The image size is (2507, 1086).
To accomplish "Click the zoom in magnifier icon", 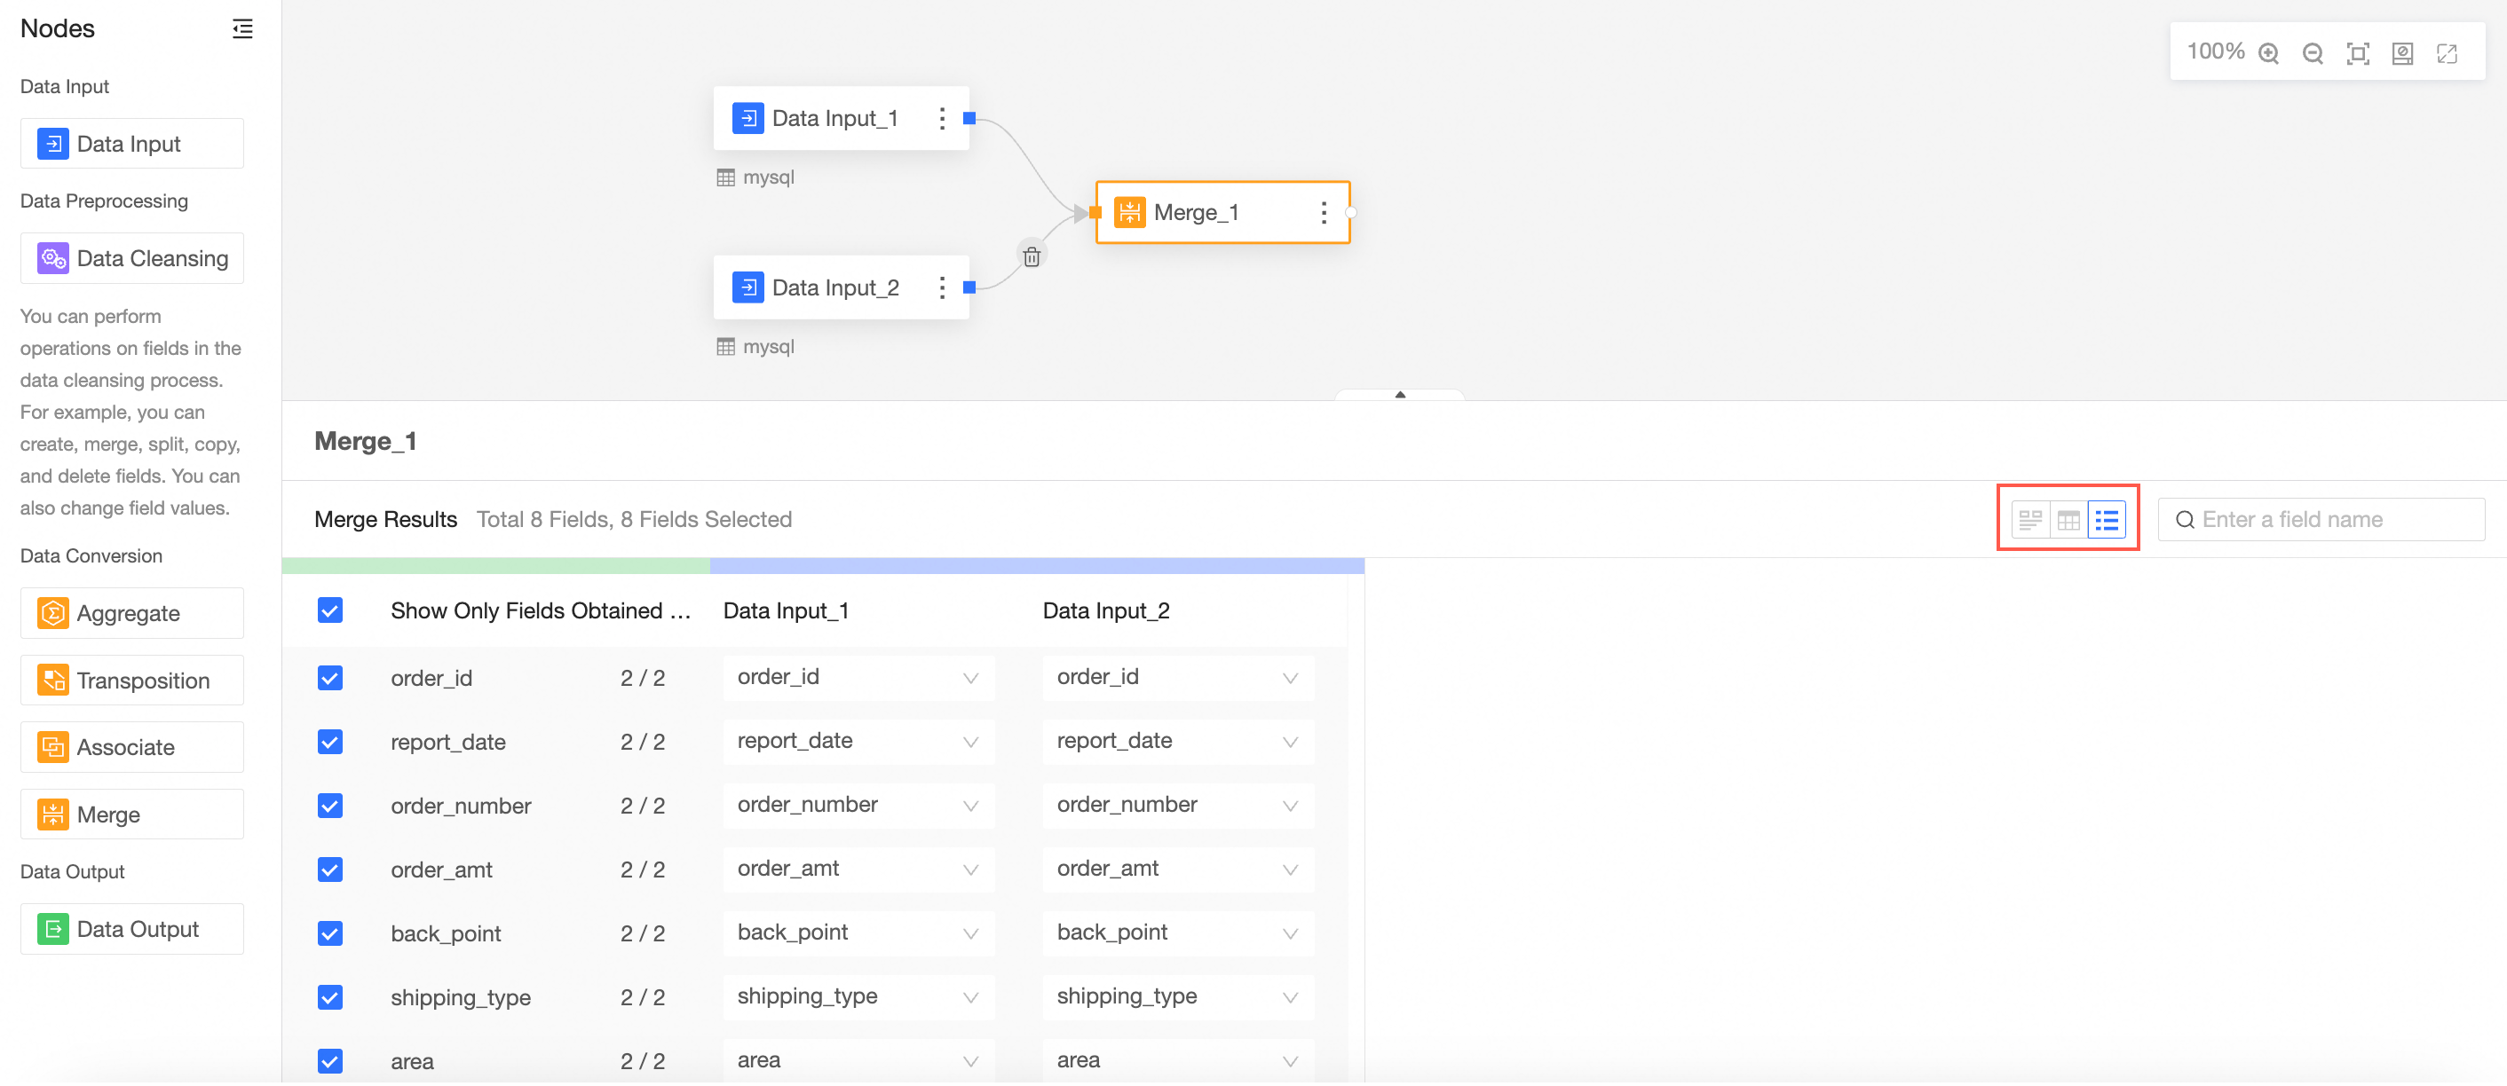I will click(2268, 52).
